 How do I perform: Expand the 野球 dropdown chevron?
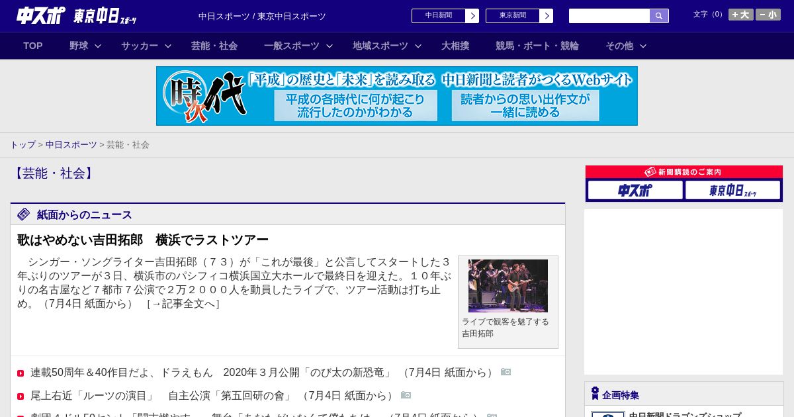tap(98, 46)
